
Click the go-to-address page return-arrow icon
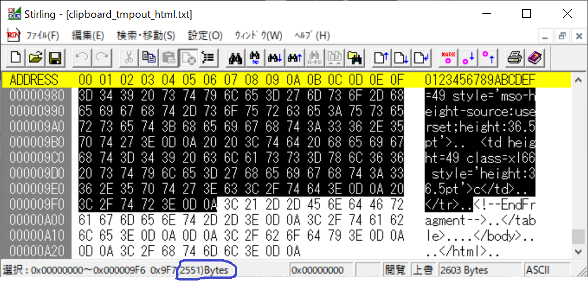pos(421,58)
